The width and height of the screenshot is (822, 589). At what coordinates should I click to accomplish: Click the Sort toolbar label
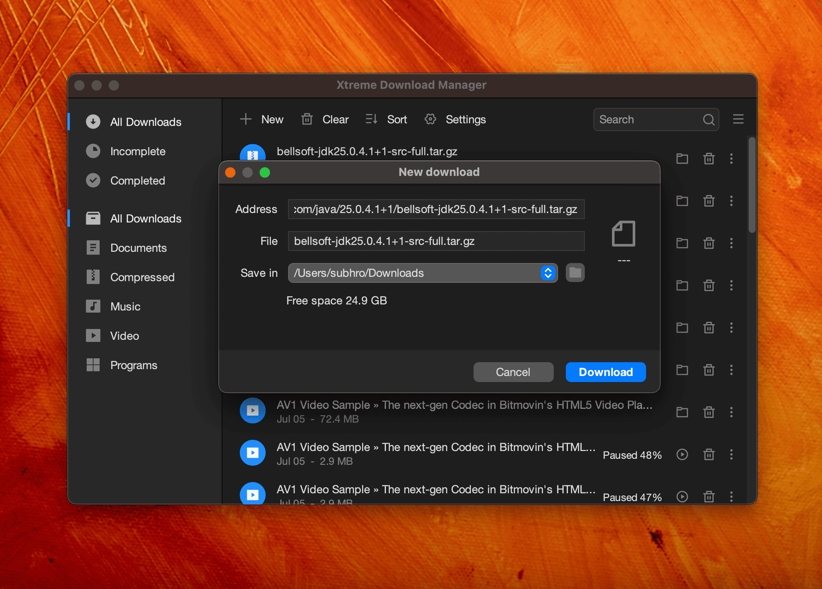(397, 119)
